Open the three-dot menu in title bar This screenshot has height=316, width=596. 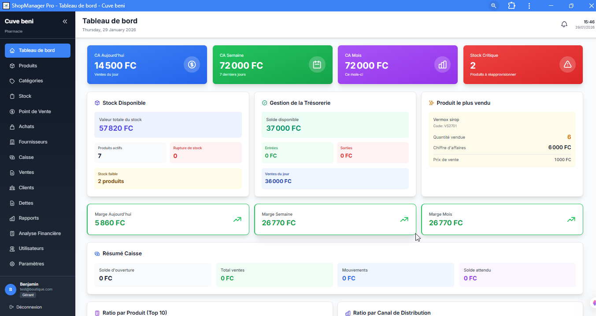click(529, 6)
